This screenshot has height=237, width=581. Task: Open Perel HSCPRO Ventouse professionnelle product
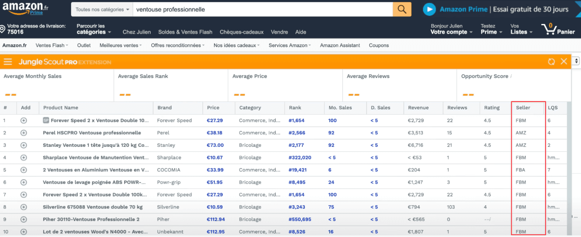92,133
